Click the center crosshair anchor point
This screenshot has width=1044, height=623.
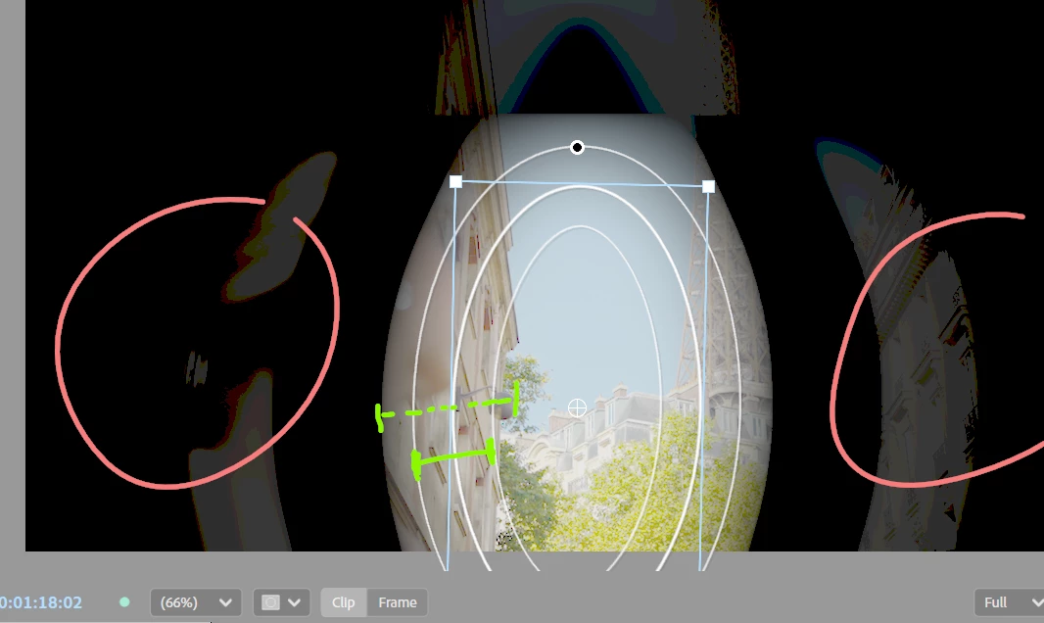tap(577, 407)
